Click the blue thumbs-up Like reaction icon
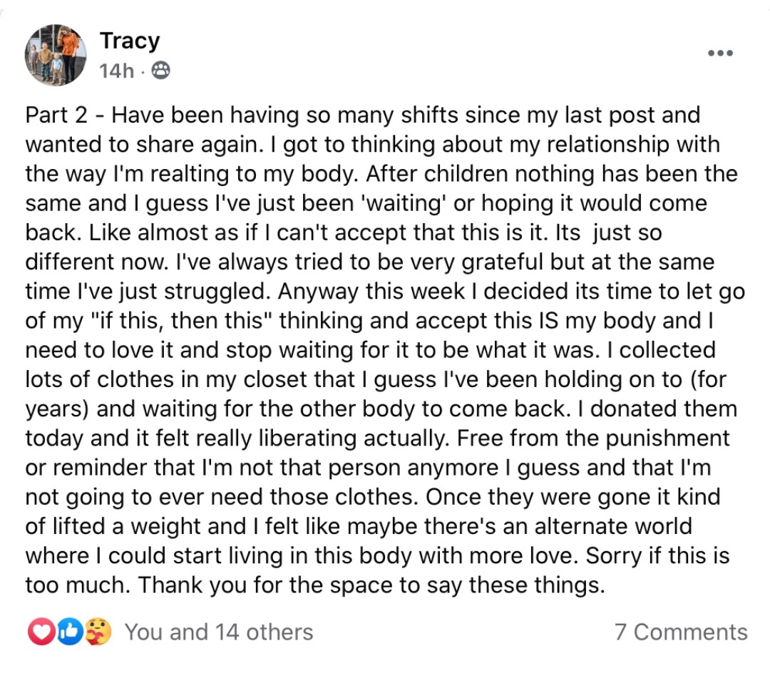This screenshot has width=770, height=683. 69,632
